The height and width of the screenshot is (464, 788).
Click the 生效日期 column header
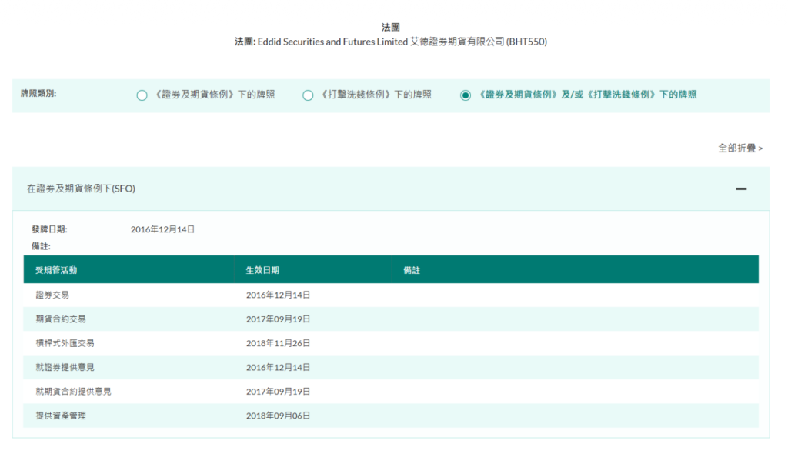[262, 271]
